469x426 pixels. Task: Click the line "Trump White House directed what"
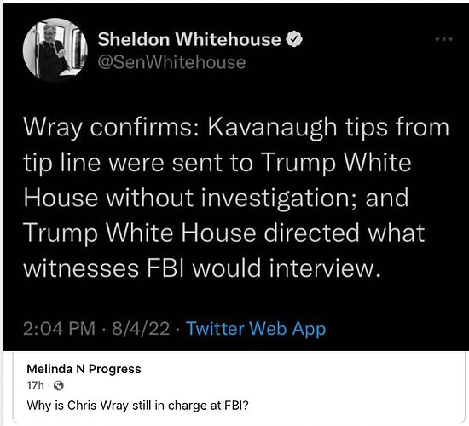point(224,233)
